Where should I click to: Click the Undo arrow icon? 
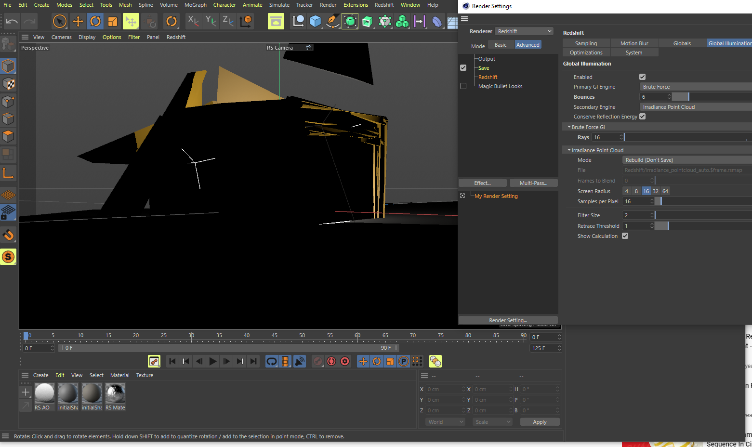coord(12,21)
